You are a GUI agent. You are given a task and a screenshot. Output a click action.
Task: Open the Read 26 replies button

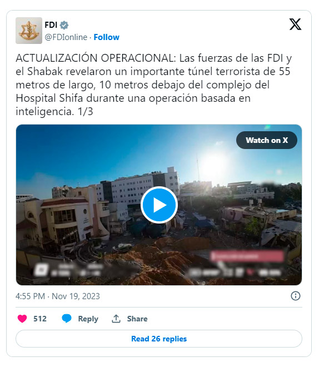pyautogui.click(x=159, y=339)
